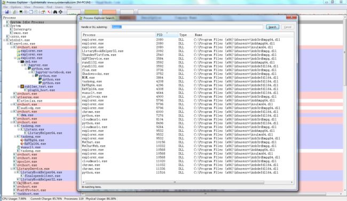Collapse the services.exe tree node
The height and width of the screenshot is (201, 347).
click(8, 44)
